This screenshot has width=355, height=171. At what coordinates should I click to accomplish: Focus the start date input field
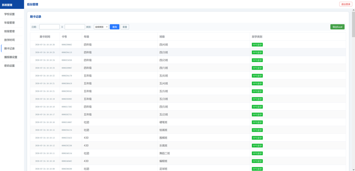49,27
